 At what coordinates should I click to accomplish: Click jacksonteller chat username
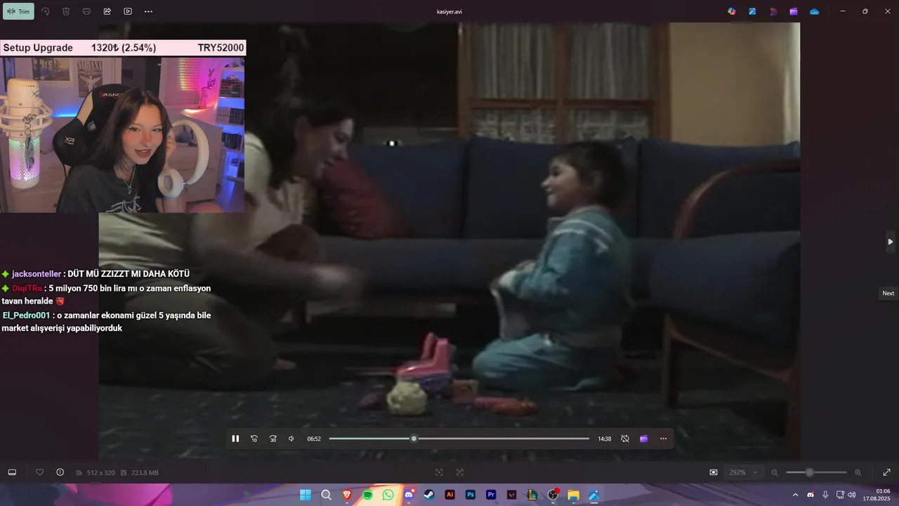(37, 274)
